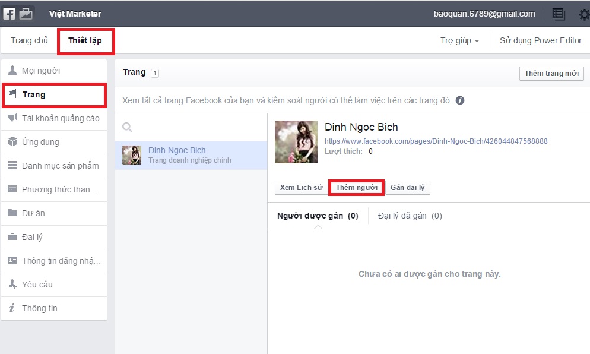
Task: Click the Trang count badge showing 1
Action: 155,73
